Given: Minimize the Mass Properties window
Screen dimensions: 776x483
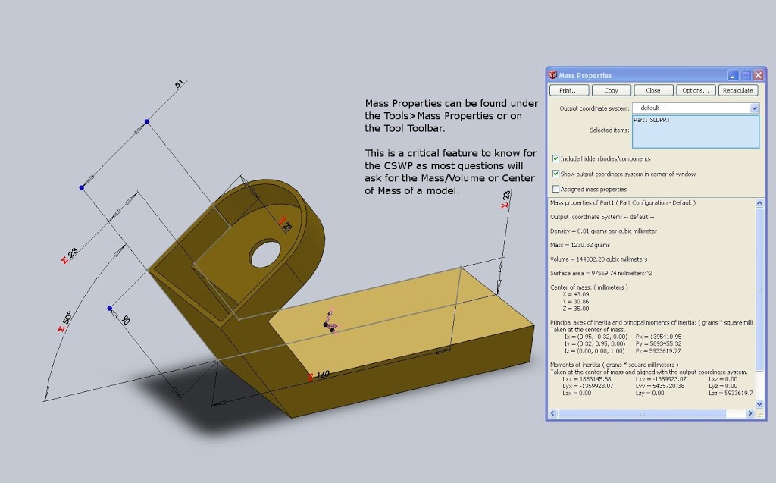Looking at the screenshot, I should coord(733,75).
